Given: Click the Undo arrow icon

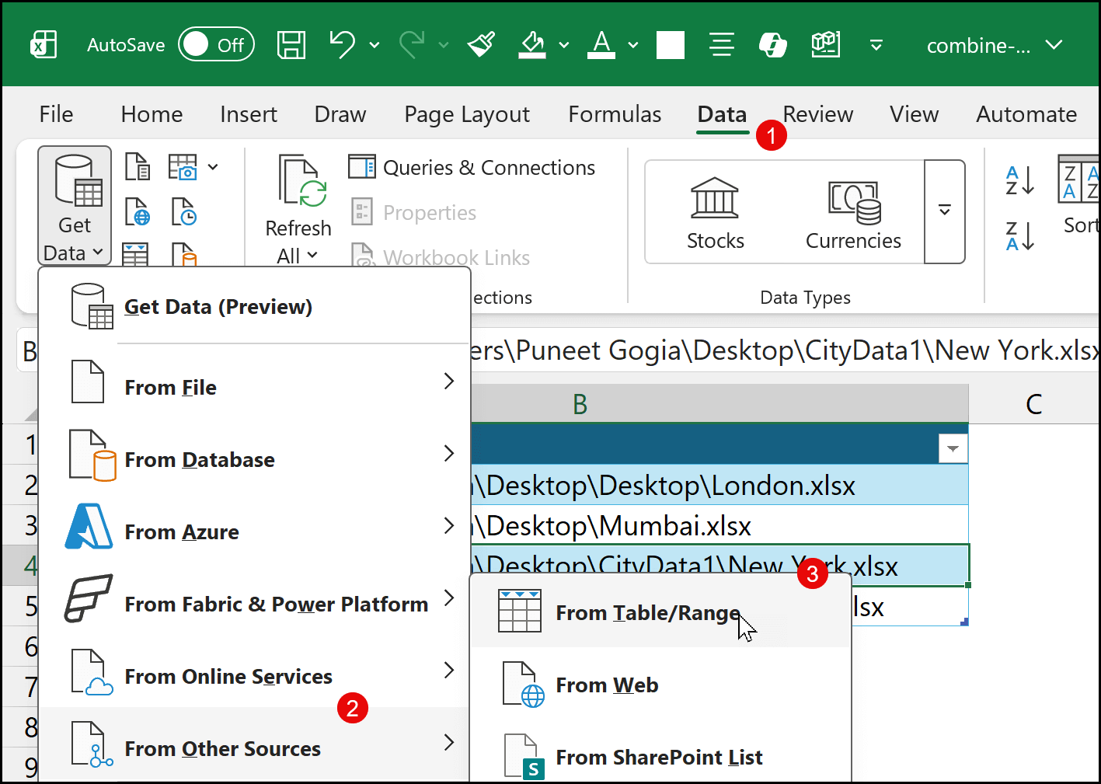Looking at the screenshot, I should click(342, 45).
